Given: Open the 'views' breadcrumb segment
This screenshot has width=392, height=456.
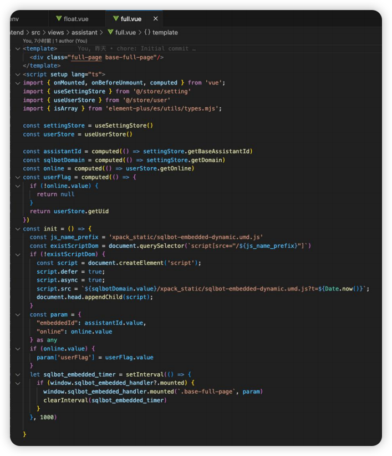Looking at the screenshot, I should (55, 33).
